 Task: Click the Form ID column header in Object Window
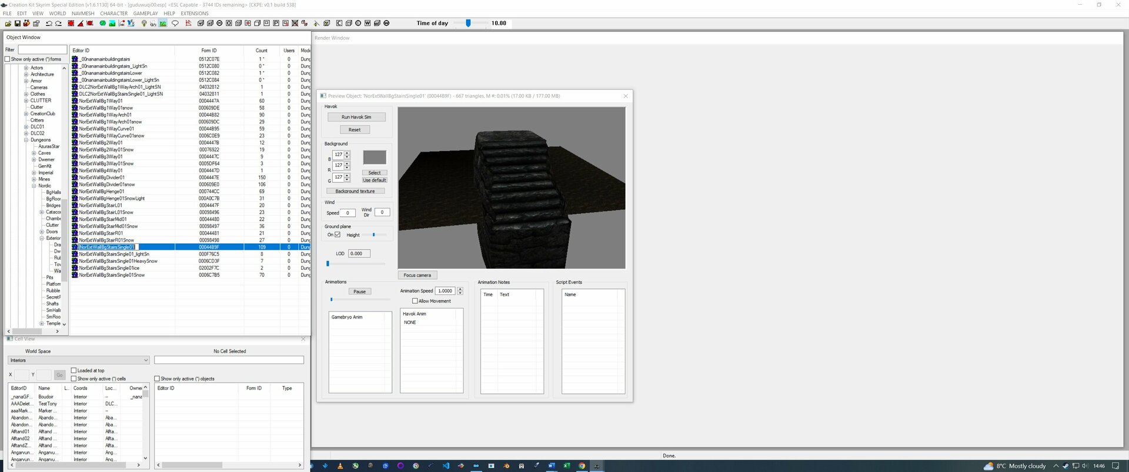(x=209, y=51)
